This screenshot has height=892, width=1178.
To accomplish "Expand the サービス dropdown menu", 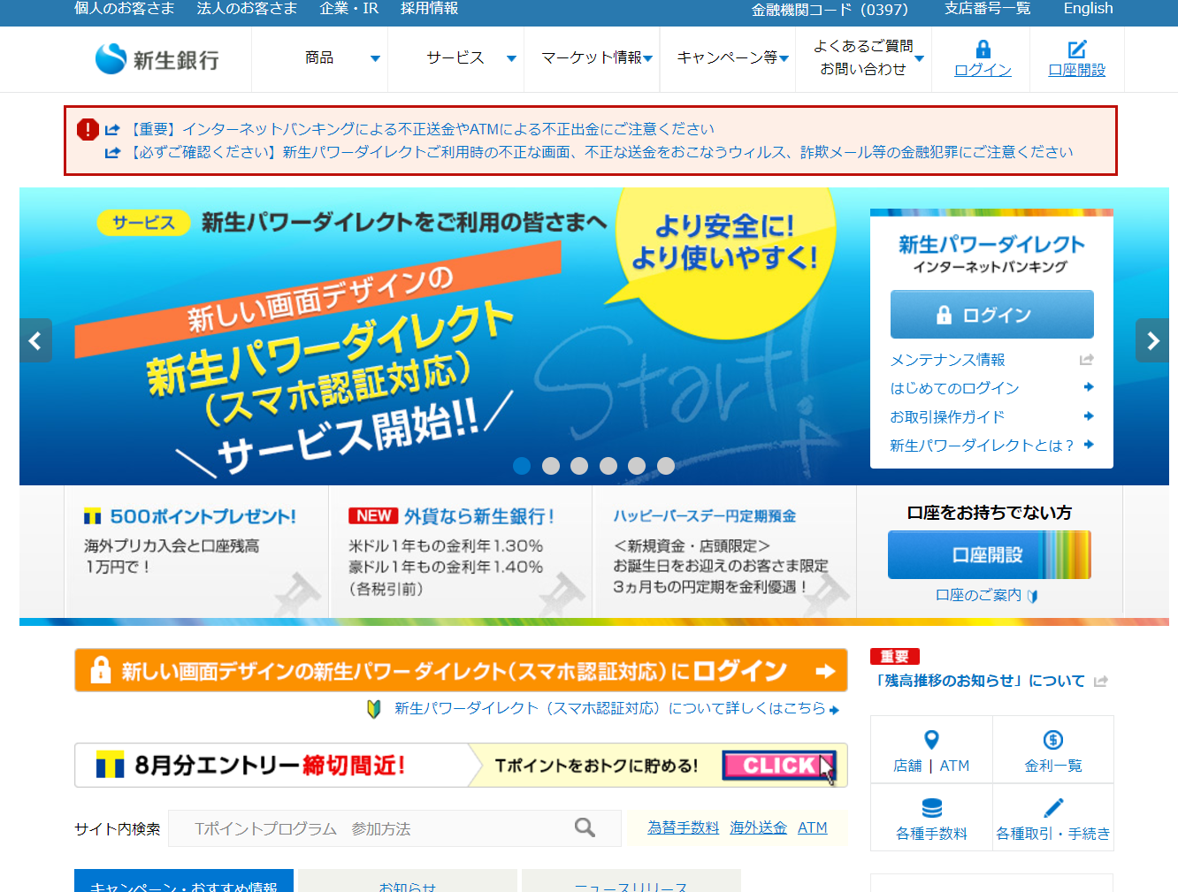I will click(x=456, y=58).
